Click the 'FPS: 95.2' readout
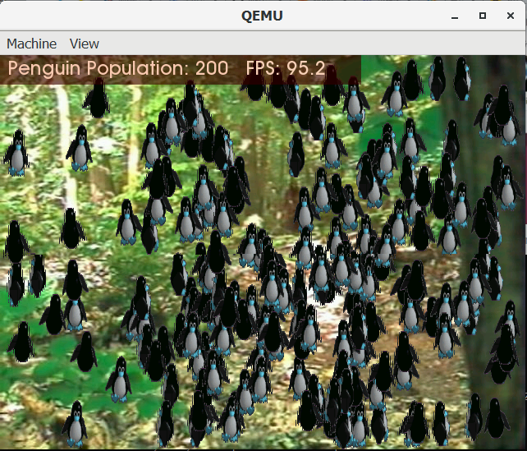Viewport: 527px width, 451px height. pyautogui.click(x=286, y=68)
